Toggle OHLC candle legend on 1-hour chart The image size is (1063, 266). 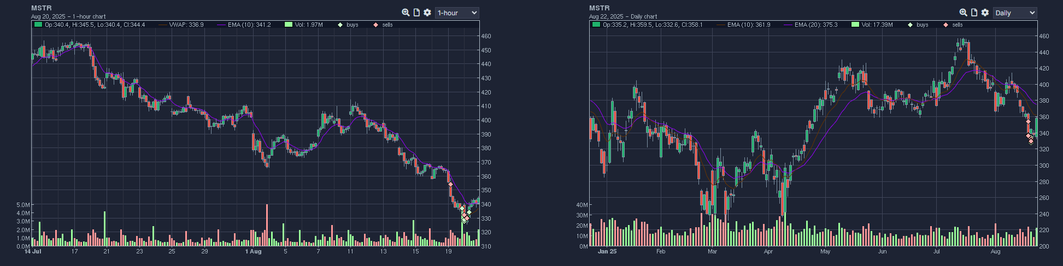click(x=90, y=25)
